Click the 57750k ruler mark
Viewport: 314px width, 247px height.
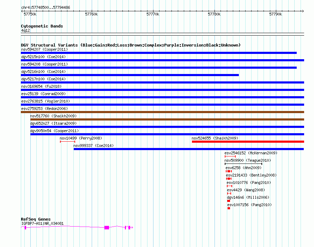coord(30,14)
